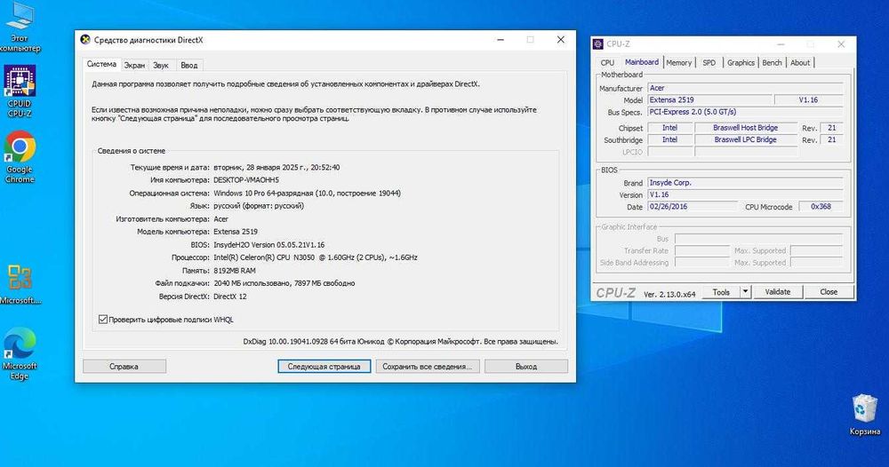Click the Справка button
889x467 pixels.
(124, 367)
